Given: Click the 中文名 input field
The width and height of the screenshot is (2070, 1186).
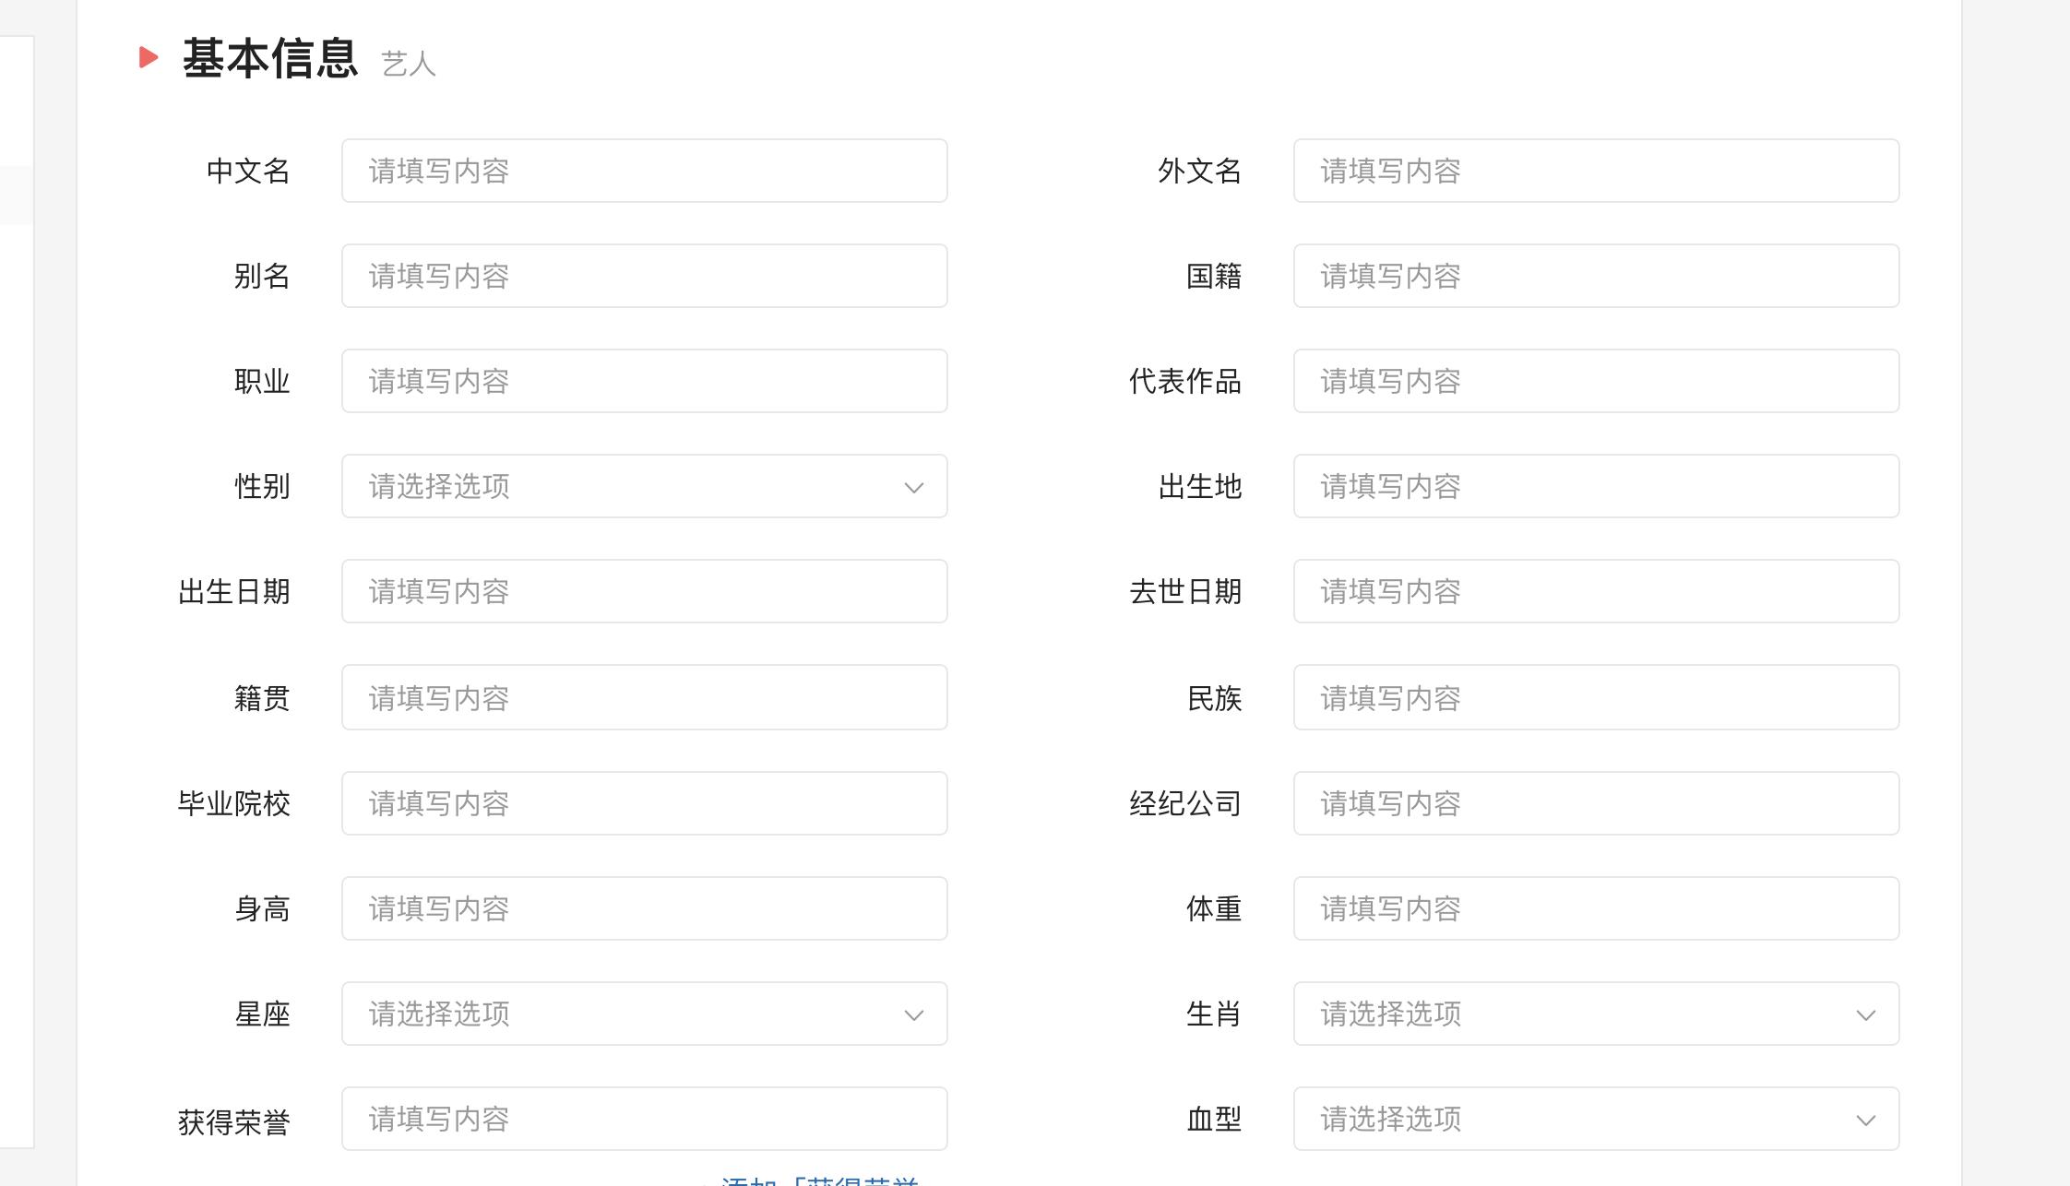Looking at the screenshot, I should coord(644,171).
